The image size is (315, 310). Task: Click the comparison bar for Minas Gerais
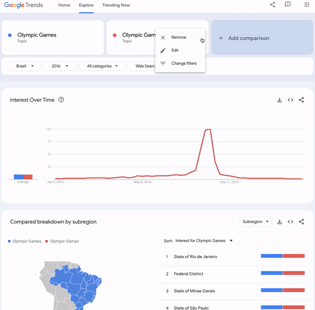282,290
